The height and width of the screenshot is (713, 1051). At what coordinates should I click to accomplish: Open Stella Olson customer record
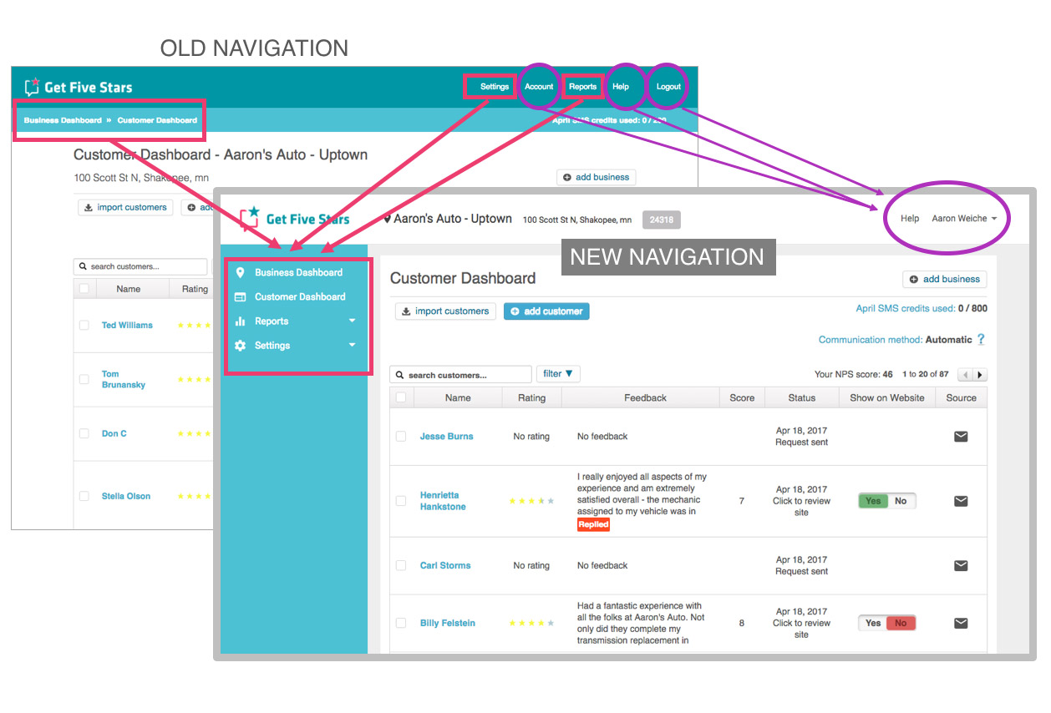pyautogui.click(x=126, y=496)
